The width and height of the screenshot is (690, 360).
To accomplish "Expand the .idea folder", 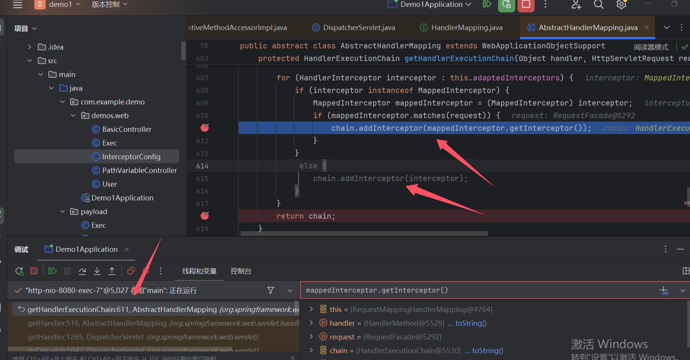I will click(x=30, y=47).
